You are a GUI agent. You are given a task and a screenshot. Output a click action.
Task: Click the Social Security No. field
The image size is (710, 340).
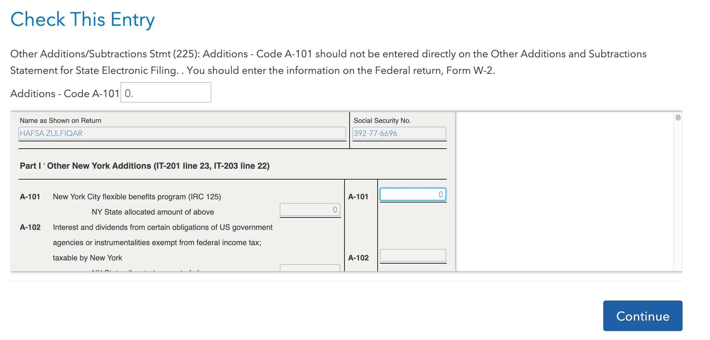pos(399,133)
